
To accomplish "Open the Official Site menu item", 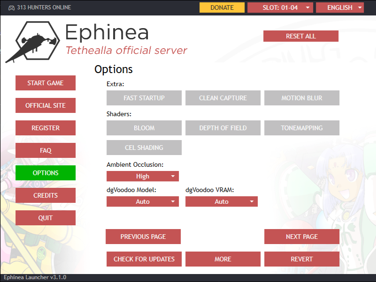I will [x=46, y=105].
